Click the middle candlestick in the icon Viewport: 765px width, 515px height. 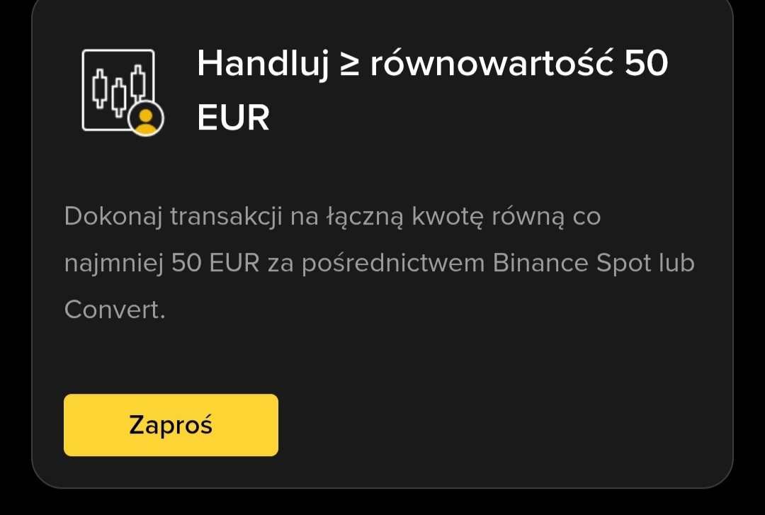click(119, 97)
